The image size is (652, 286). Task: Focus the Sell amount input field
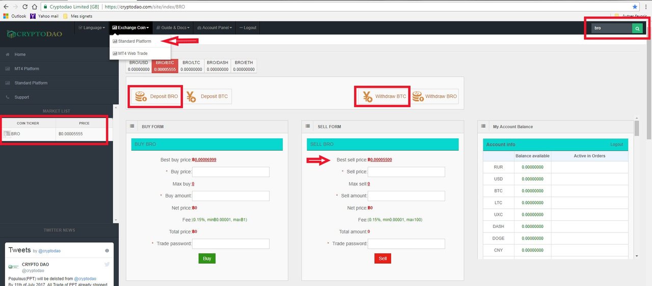[x=406, y=196]
